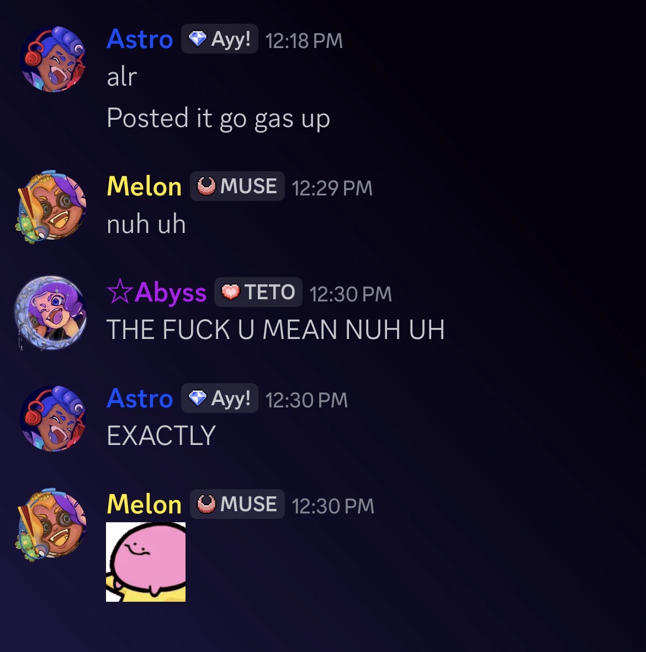Click the yellow Melon username at 12:29 PM

(144, 186)
